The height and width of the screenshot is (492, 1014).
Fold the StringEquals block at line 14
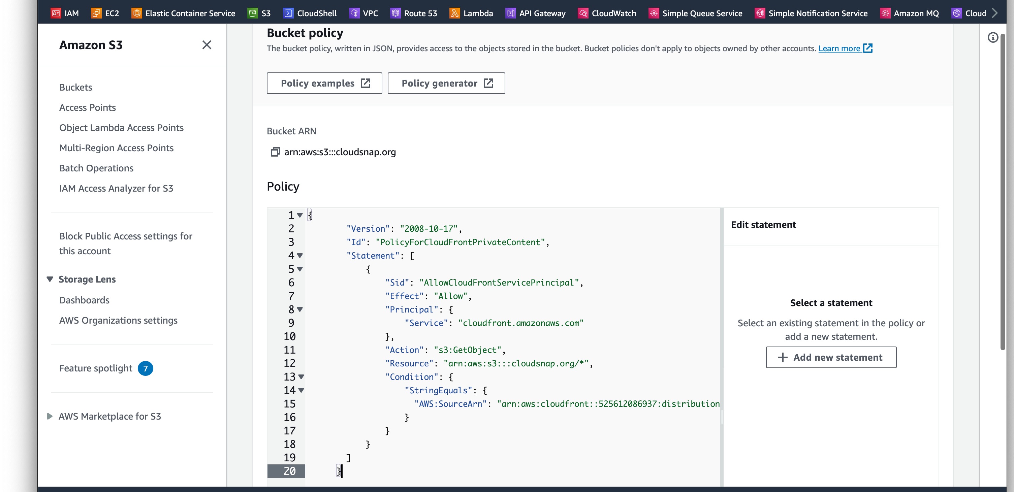(x=301, y=390)
